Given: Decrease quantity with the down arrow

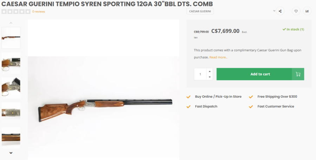Looking at the screenshot, I should [210, 77].
